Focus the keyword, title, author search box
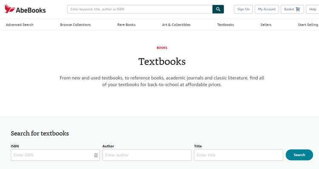Viewport: 319px width, 169px height. coord(140,9)
